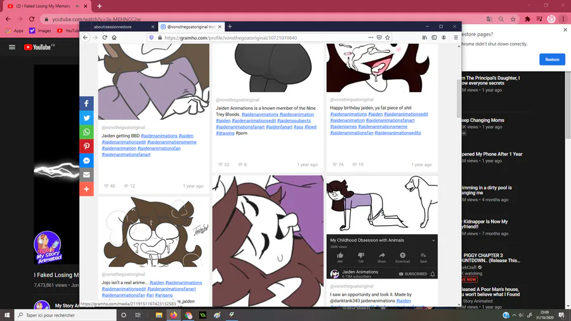This screenshot has width=571, height=321.
Task: Share via the Pinterest icon in side bar
Action: 86,147
